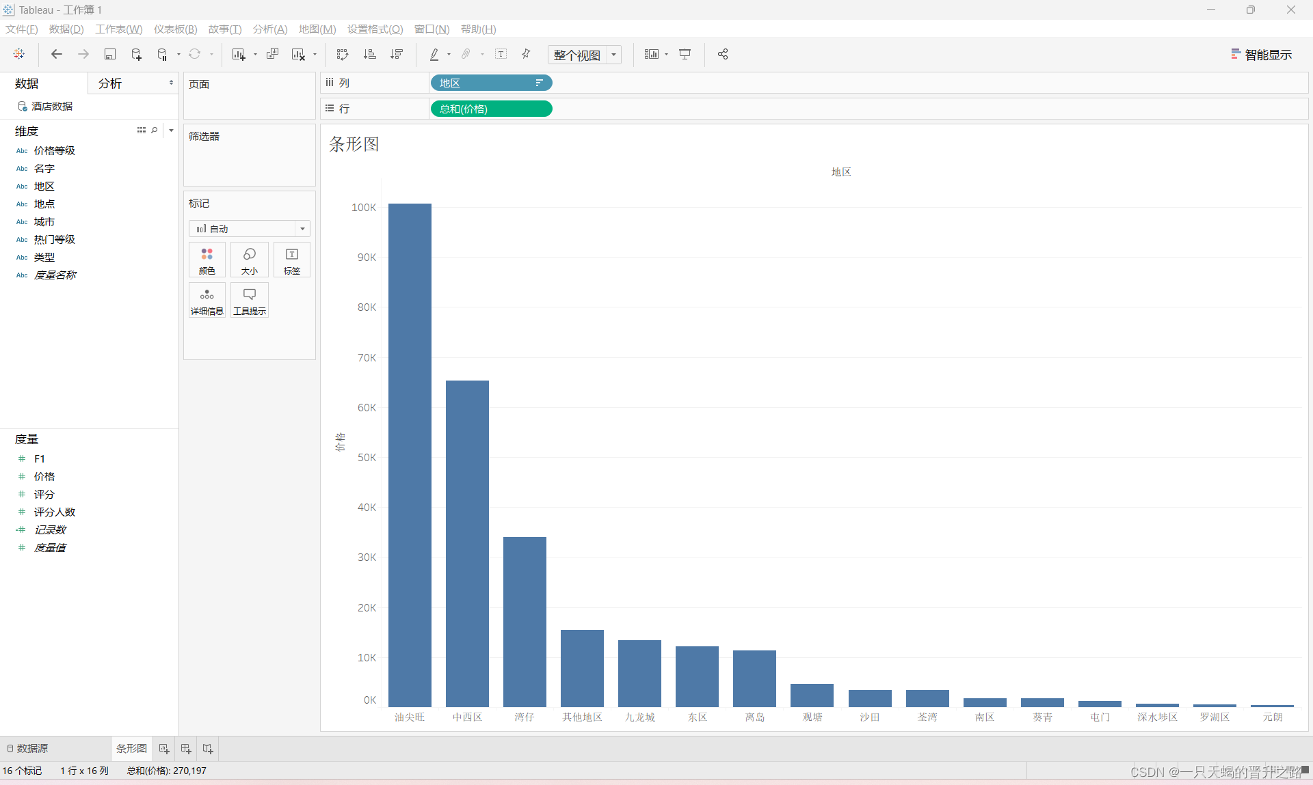Clear the sheet using the toolbar icon
Image resolution: width=1313 pixels, height=785 pixels.
(x=298, y=54)
